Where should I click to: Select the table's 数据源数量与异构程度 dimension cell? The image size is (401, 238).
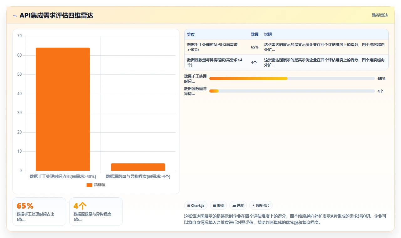pos(216,62)
